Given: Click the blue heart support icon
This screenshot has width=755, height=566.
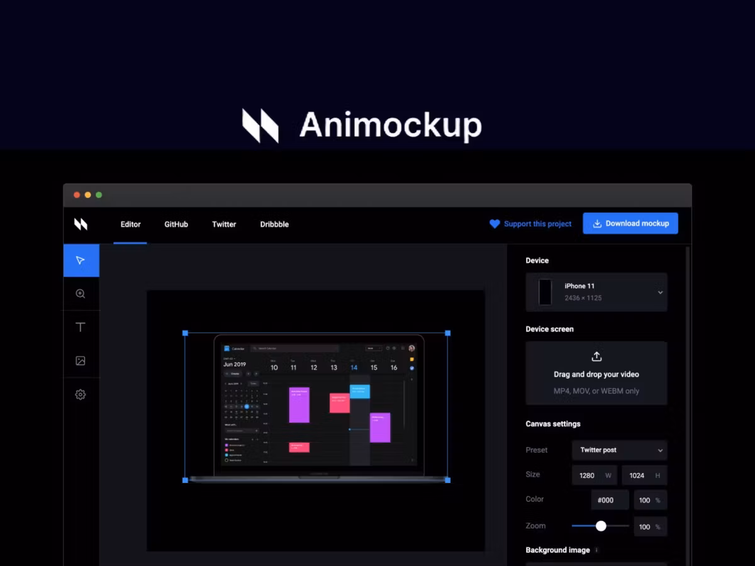Looking at the screenshot, I should [495, 224].
